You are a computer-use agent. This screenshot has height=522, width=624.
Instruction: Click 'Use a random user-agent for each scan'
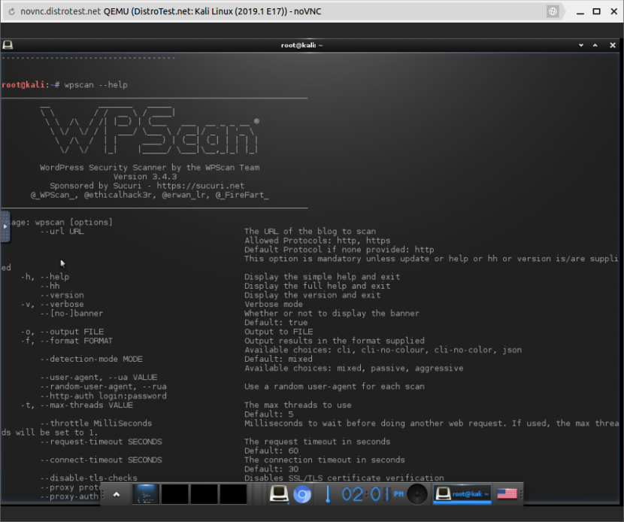coord(335,387)
